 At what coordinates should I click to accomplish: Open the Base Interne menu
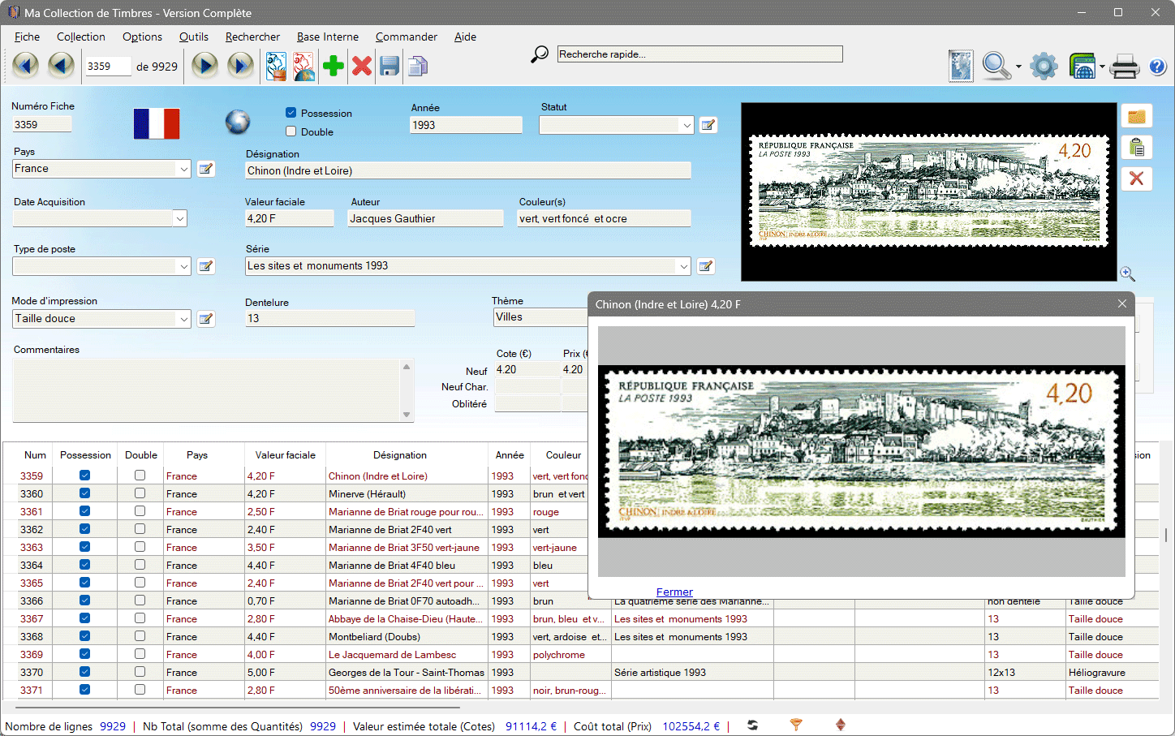pyautogui.click(x=327, y=37)
